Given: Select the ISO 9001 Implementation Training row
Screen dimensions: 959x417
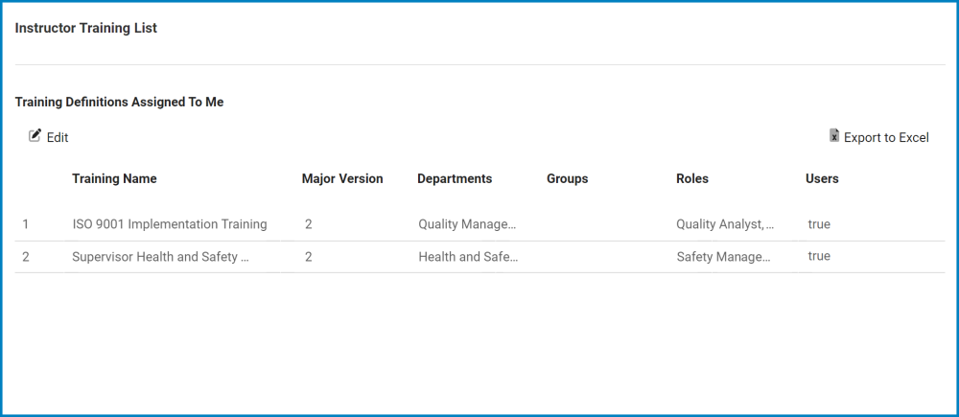Looking at the screenshot, I should 170,224.
